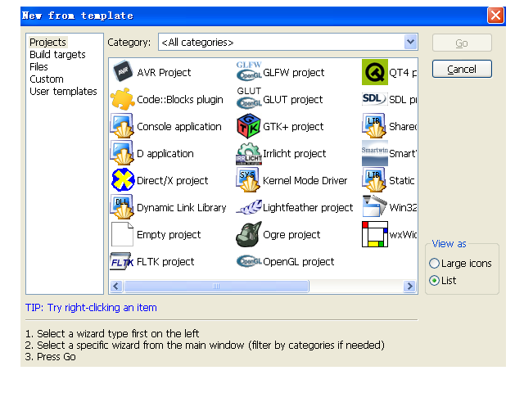Click the Direct/X project icon
Screen dimensions: 524x393
tap(122, 180)
